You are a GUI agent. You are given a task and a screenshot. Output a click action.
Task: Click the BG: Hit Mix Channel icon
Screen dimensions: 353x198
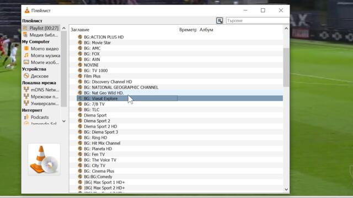click(80, 143)
